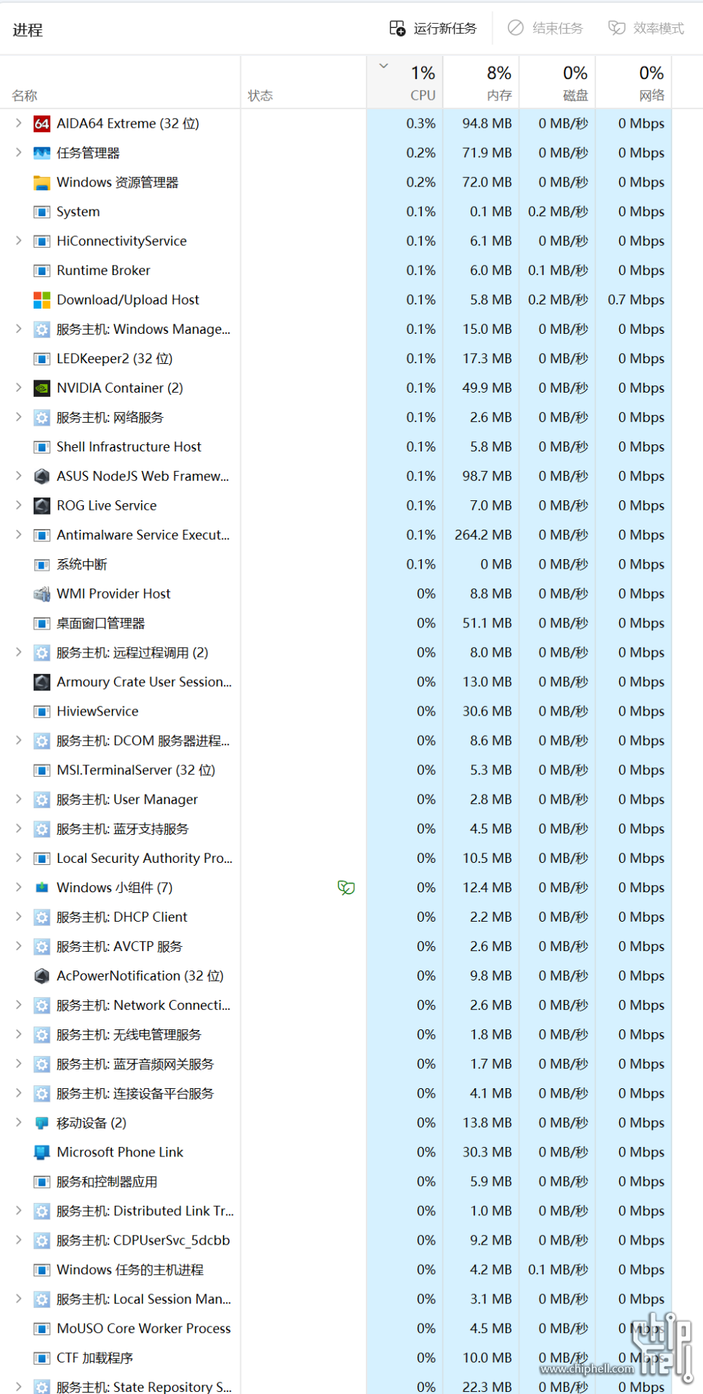Expand the NVIDIA Container (2) group

[x=19, y=388]
